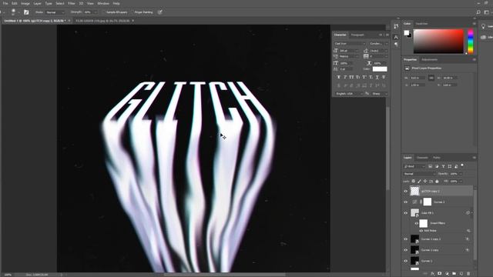Filter layers by smart objects icon
Screen dimensions: 493x277
(456, 166)
